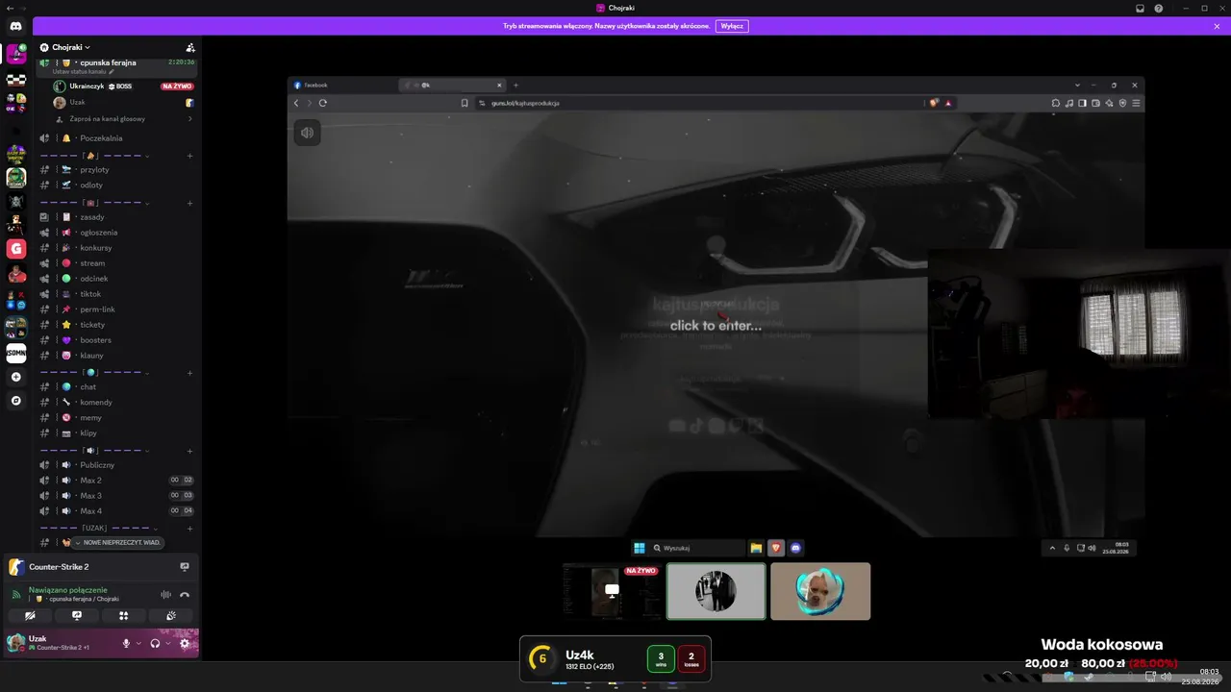Open the przyloty text channel
This screenshot has width=1231, height=692.
117,169
